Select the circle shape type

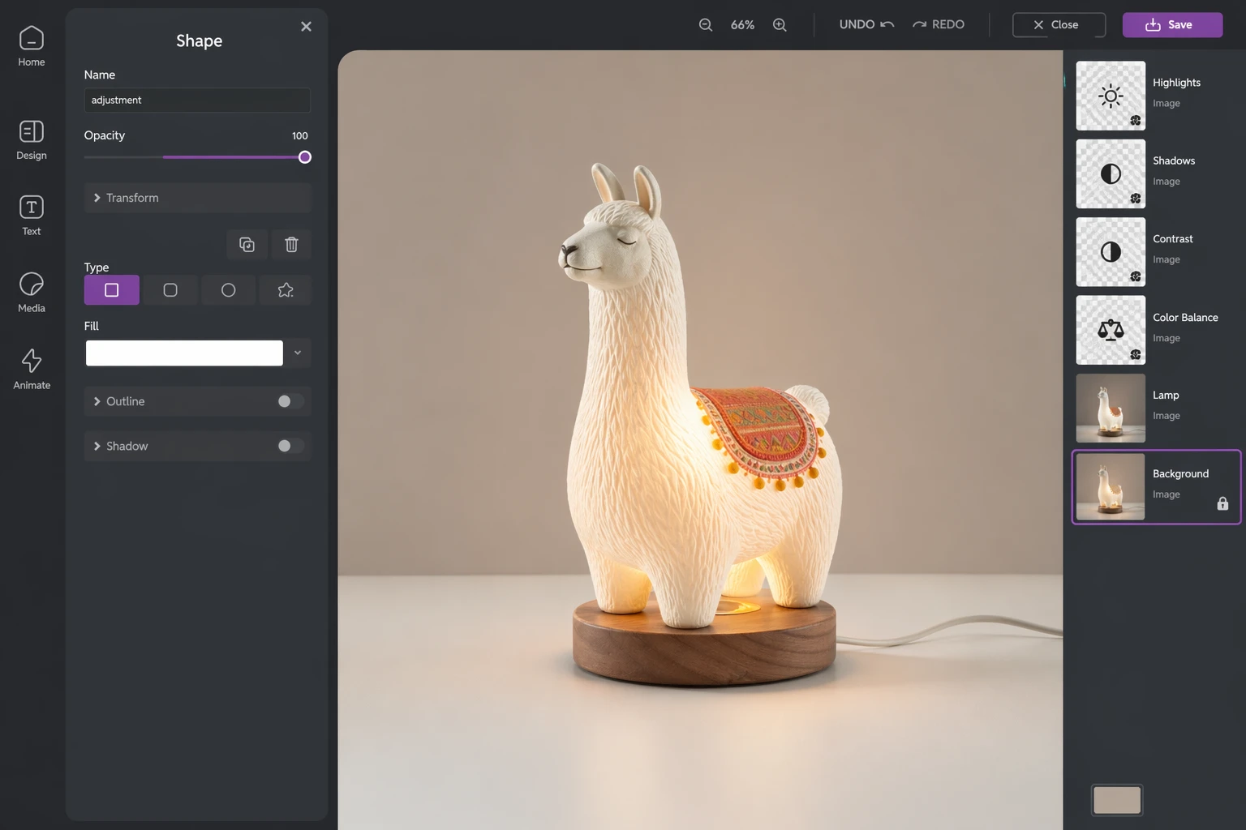229,290
